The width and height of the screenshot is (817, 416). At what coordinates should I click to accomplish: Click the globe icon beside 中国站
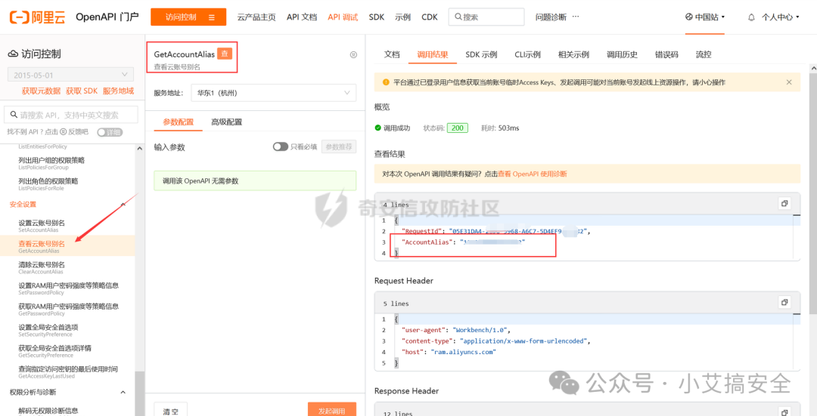(x=689, y=17)
